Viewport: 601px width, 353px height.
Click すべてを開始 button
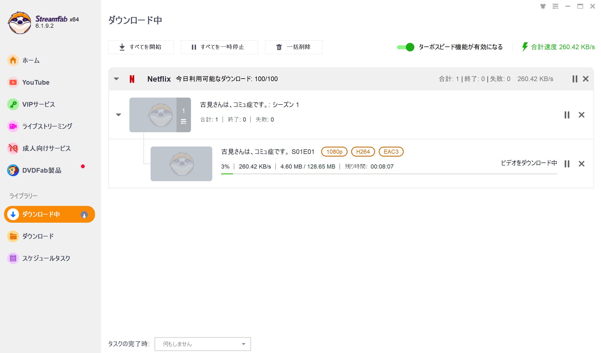point(141,47)
